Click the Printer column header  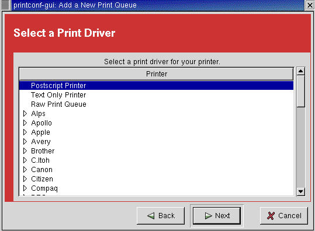[156, 74]
